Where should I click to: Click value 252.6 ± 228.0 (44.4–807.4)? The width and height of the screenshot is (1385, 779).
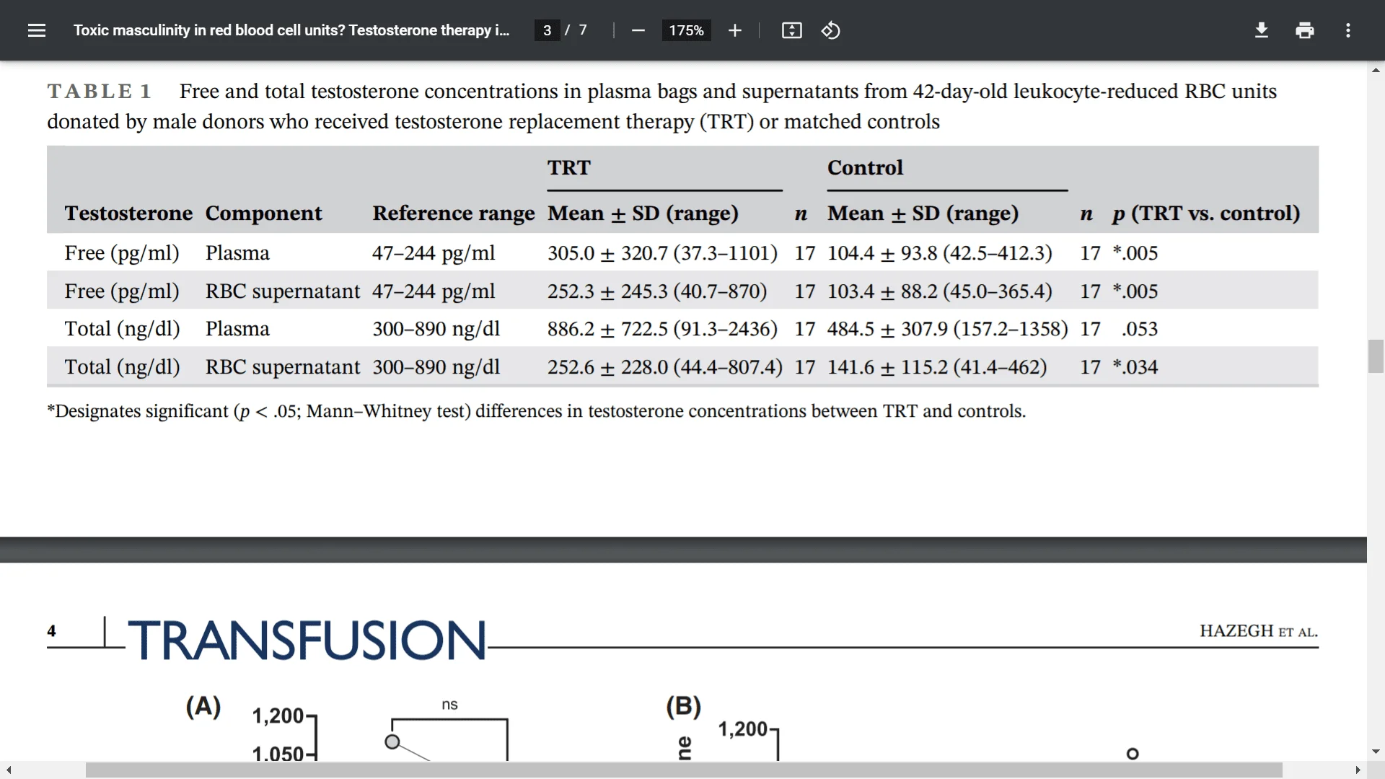point(664,367)
